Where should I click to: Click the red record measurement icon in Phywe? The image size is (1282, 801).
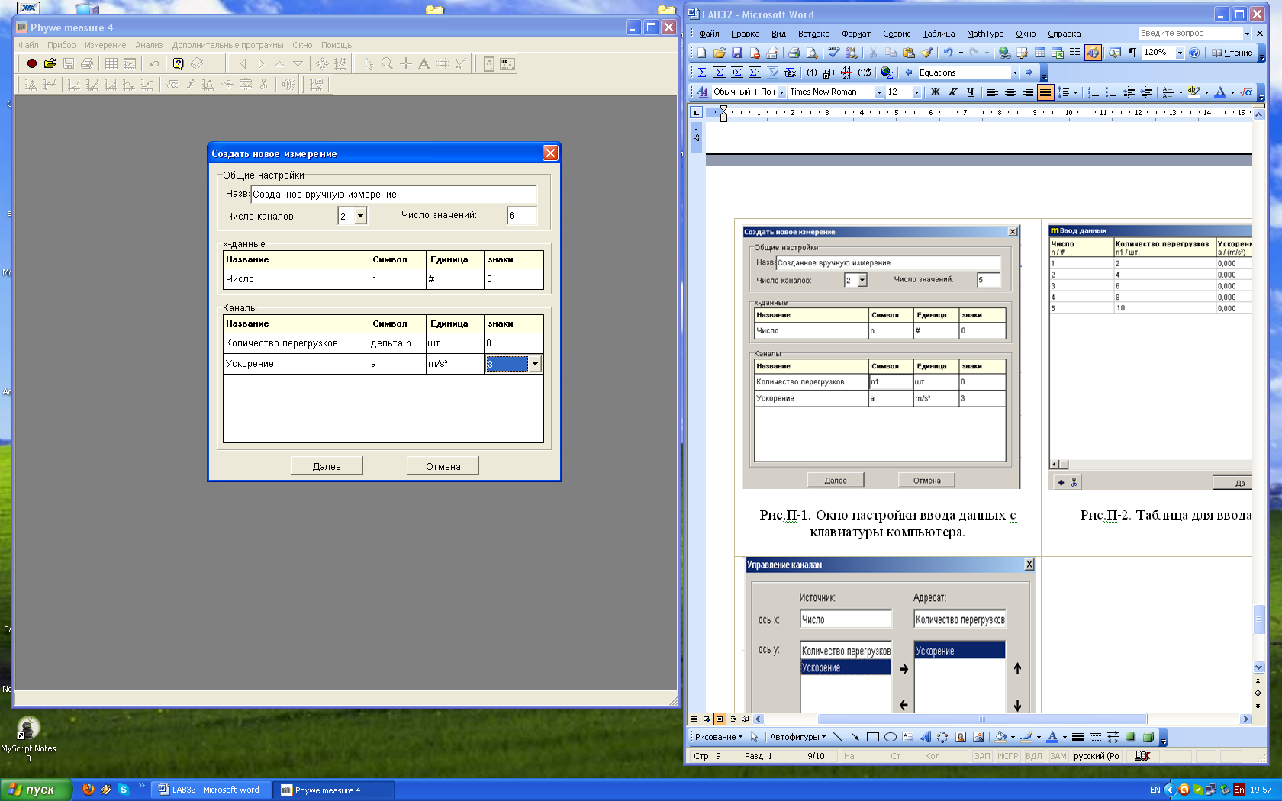31,64
